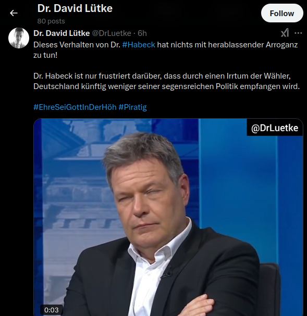Click the paragraph starting 'Dr. Habeck ist nur'
The width and height of the screenshot is (307, 316).
(x=166, y=81)
